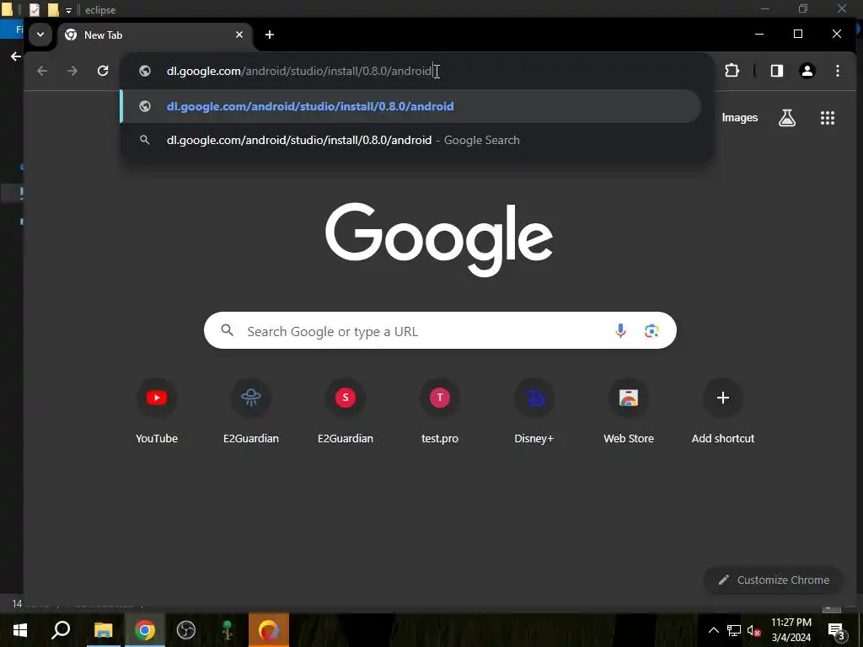Choose the Google Search suggestion row

410,141
